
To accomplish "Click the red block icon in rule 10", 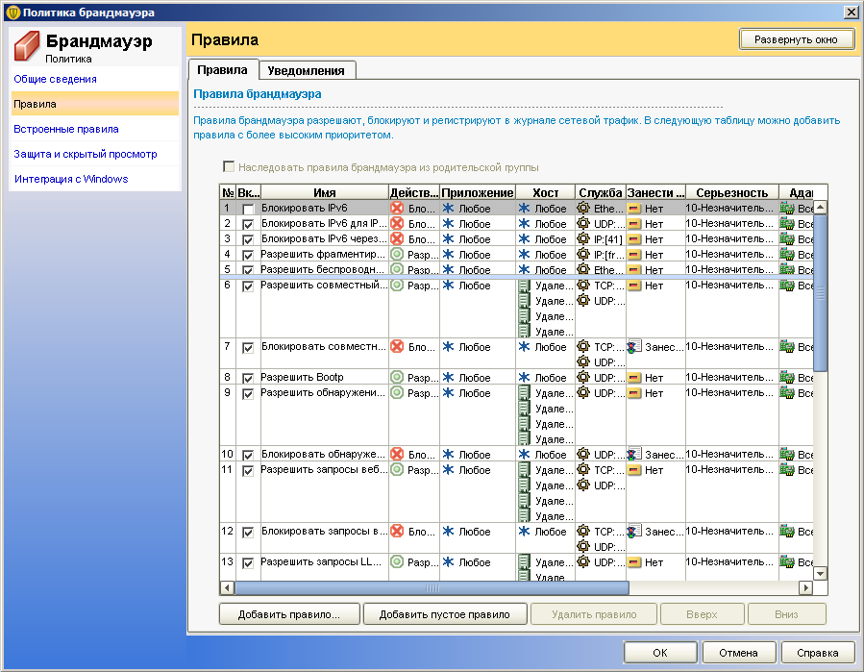I will [397, 454].
